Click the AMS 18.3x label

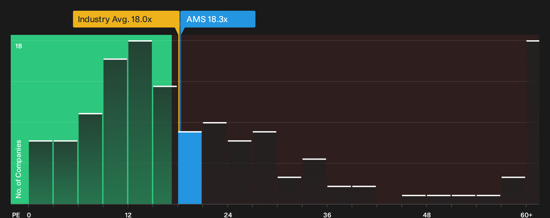218,19
